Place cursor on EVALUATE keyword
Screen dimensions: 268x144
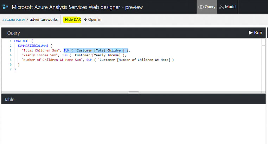(x=22, y=41)
